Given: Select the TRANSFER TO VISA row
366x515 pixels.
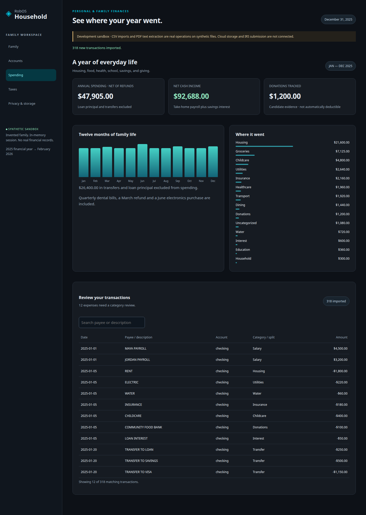Looking at the screenshot, I should point(214,472).
